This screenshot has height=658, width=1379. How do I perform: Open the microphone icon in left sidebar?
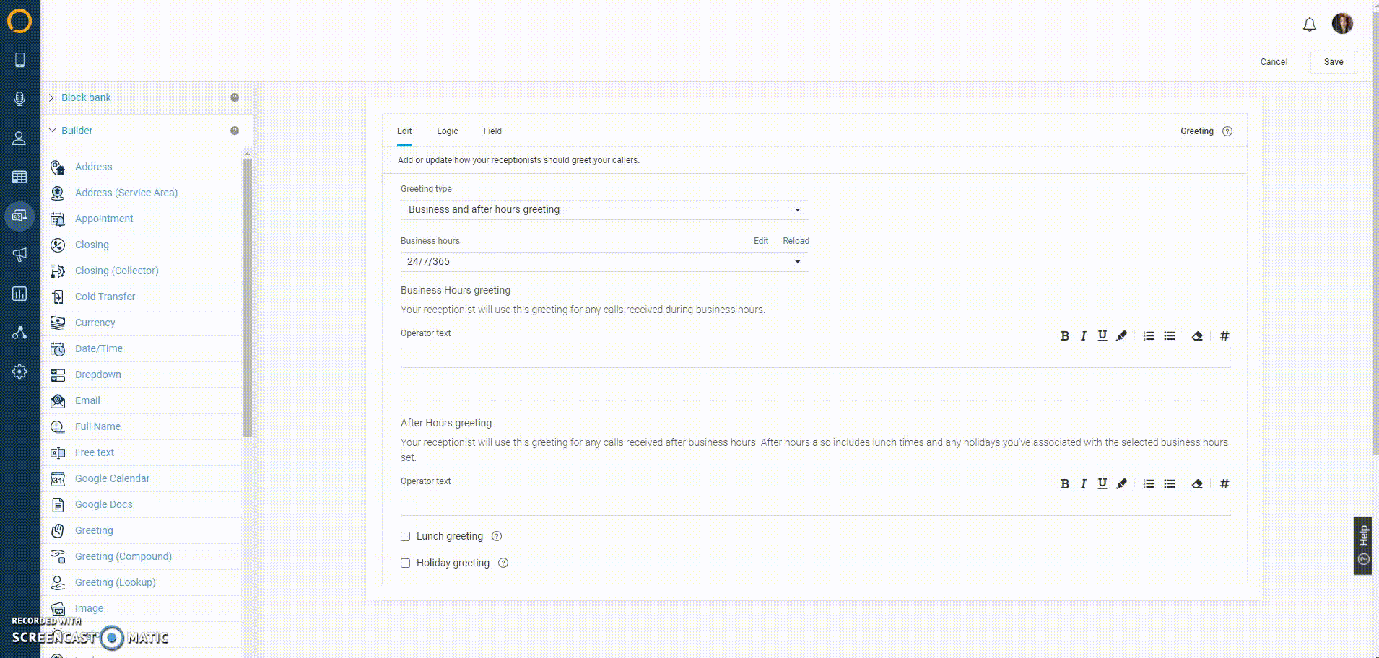point(19,99)
